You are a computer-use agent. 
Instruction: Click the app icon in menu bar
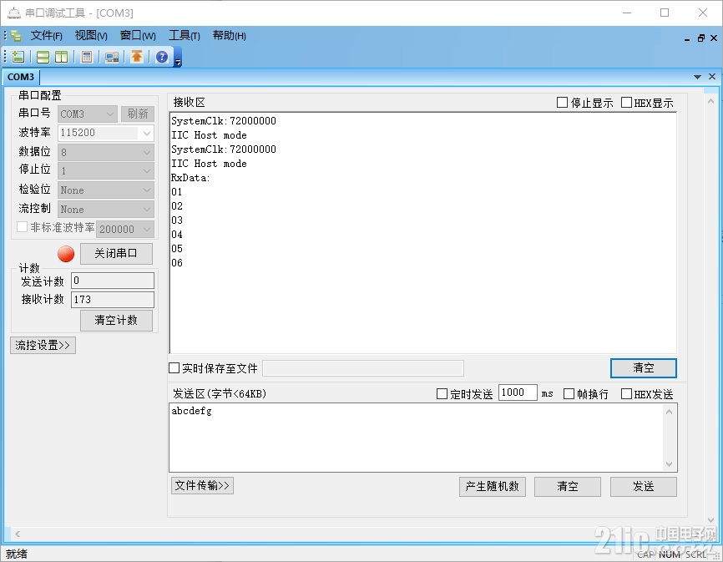(x=16, y=36)
